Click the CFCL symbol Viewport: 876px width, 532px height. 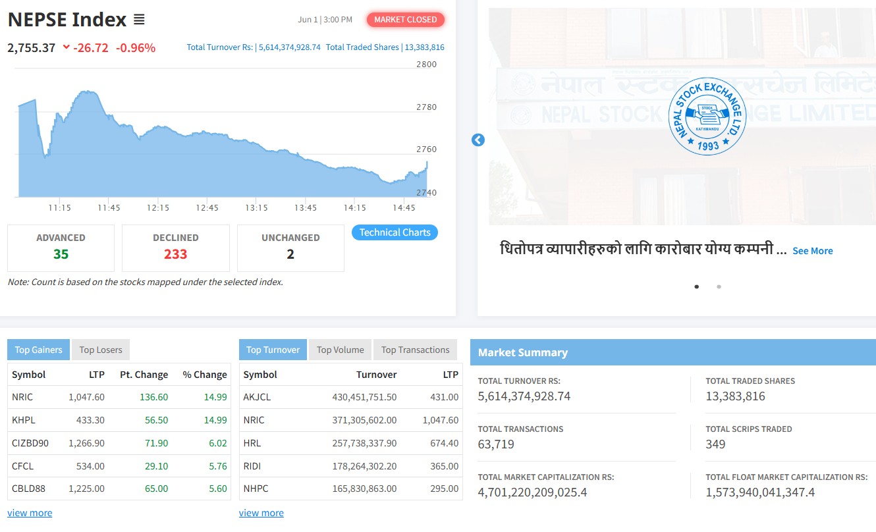click(22, 466)
